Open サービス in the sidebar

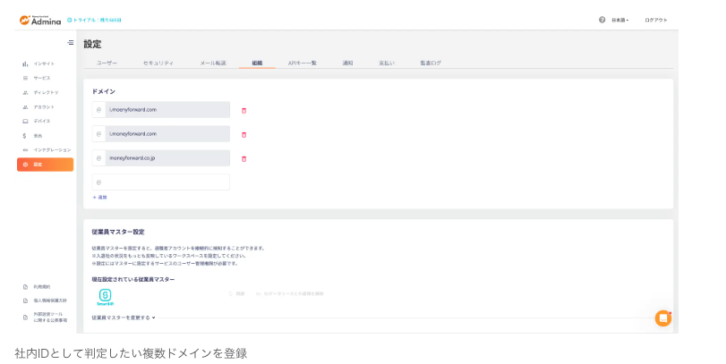(x=37, y=78)
